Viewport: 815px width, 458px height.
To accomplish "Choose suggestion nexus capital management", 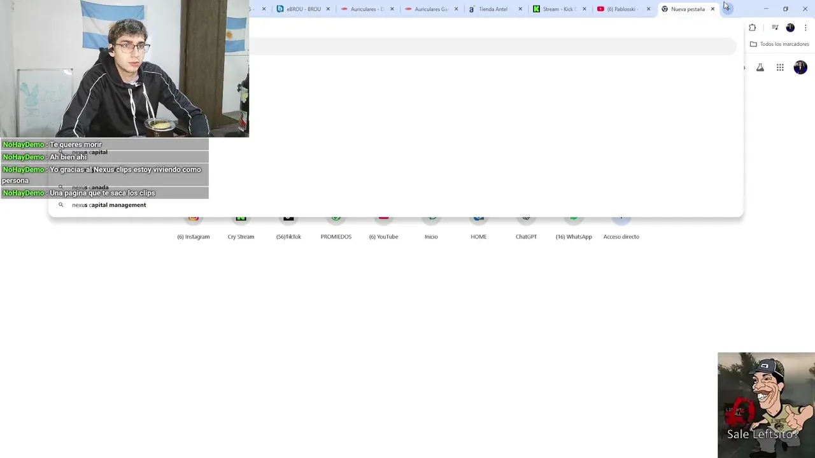I will 395,205.
